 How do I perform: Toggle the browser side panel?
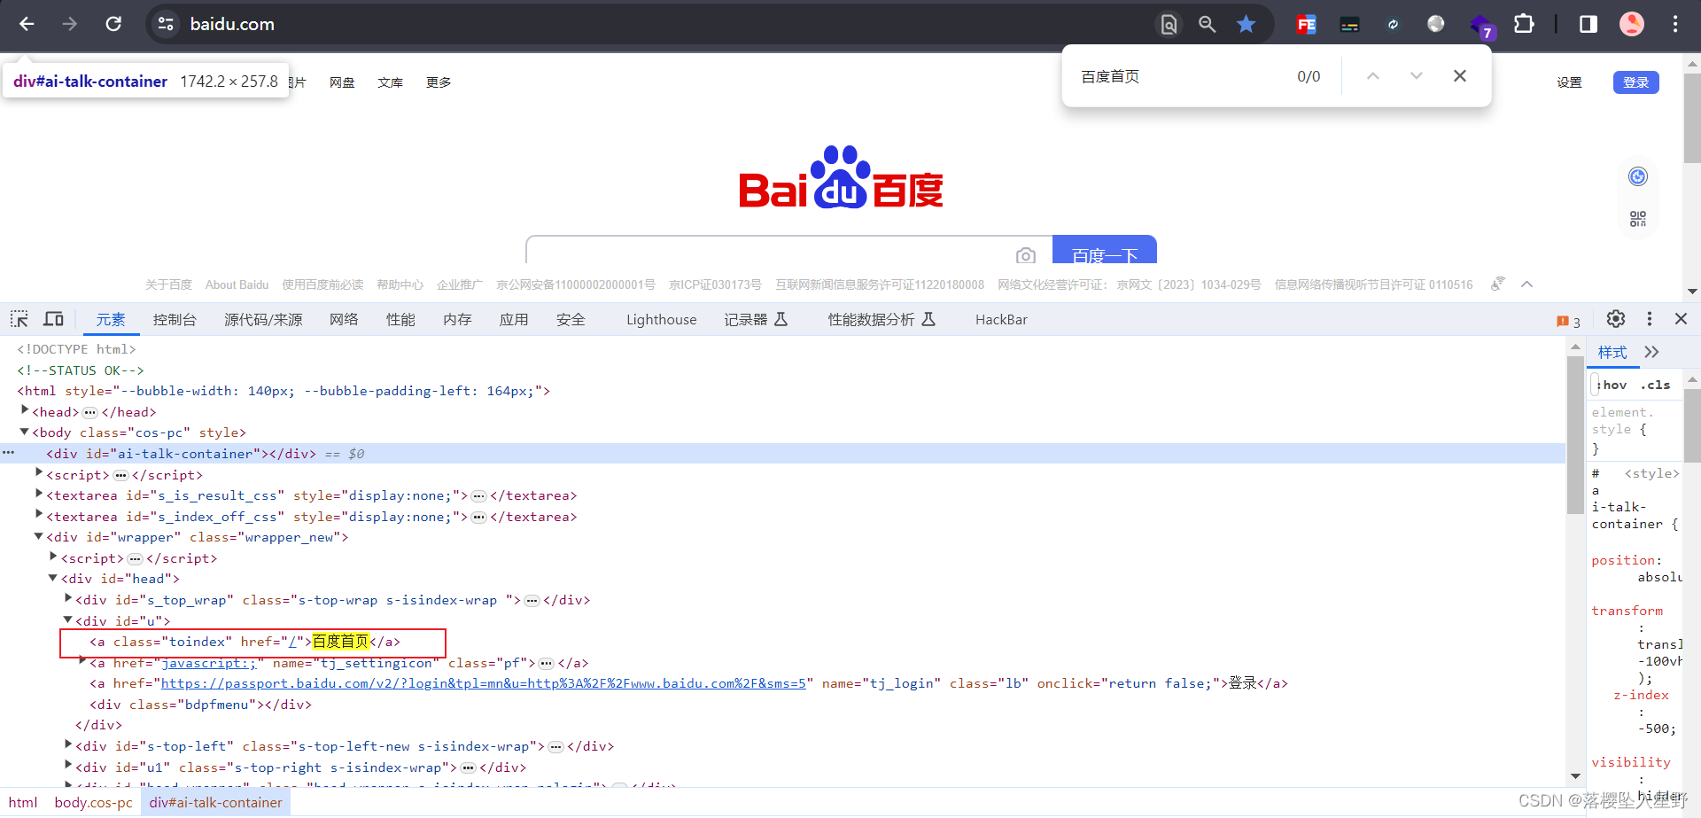pyautogui.click(x=1588, y=24)
